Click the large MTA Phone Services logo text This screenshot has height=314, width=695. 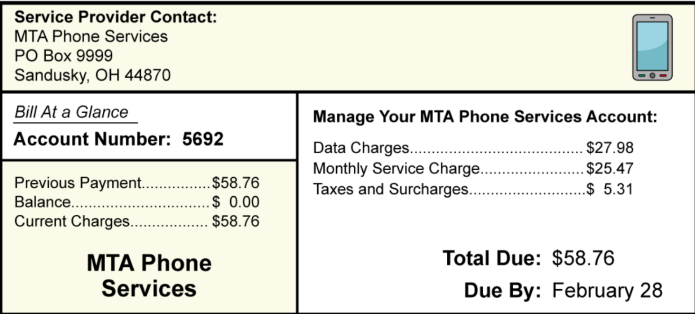[149, 276]
